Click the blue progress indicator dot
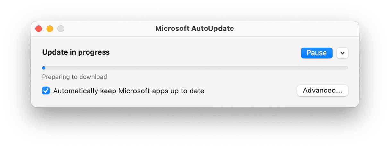The width and height of the screenshot is (390, 148). pyautogui.click(x=44, y=68)
